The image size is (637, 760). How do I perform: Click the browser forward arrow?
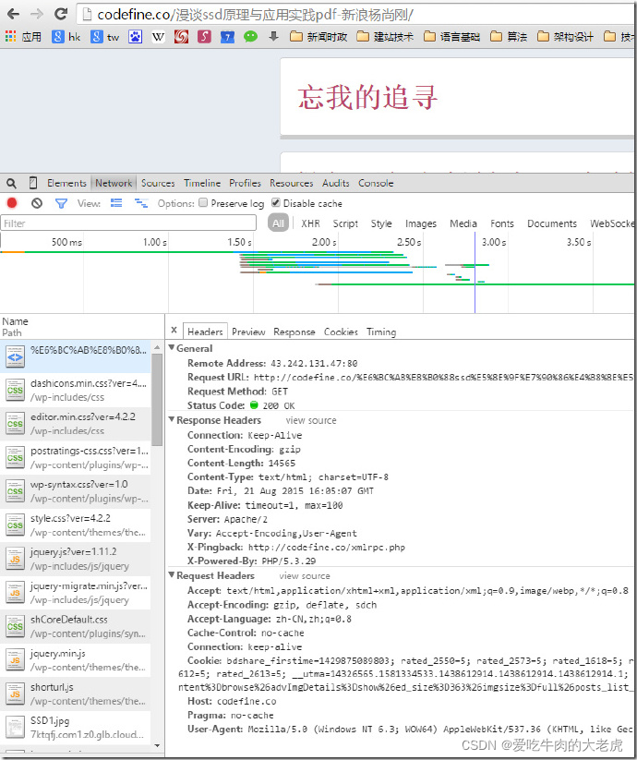(37, 14)
